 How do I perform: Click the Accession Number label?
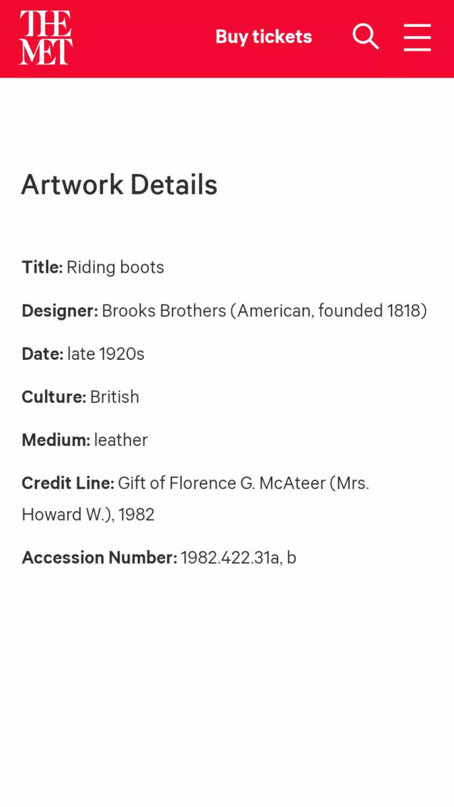100,558
